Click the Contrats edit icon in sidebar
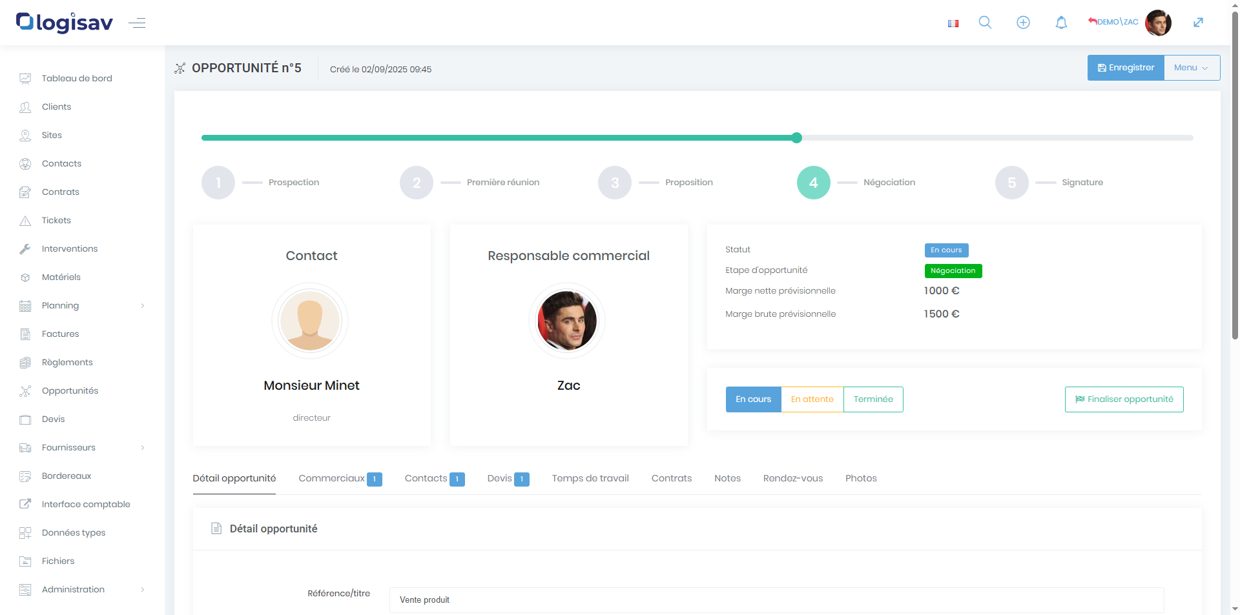 click(25, 192)
